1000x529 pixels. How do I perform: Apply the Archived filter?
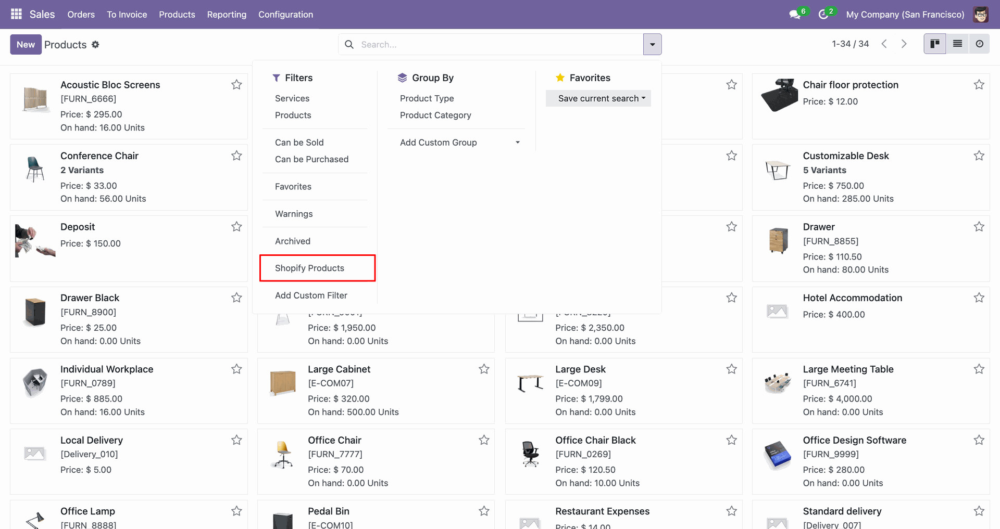point(293,241)
